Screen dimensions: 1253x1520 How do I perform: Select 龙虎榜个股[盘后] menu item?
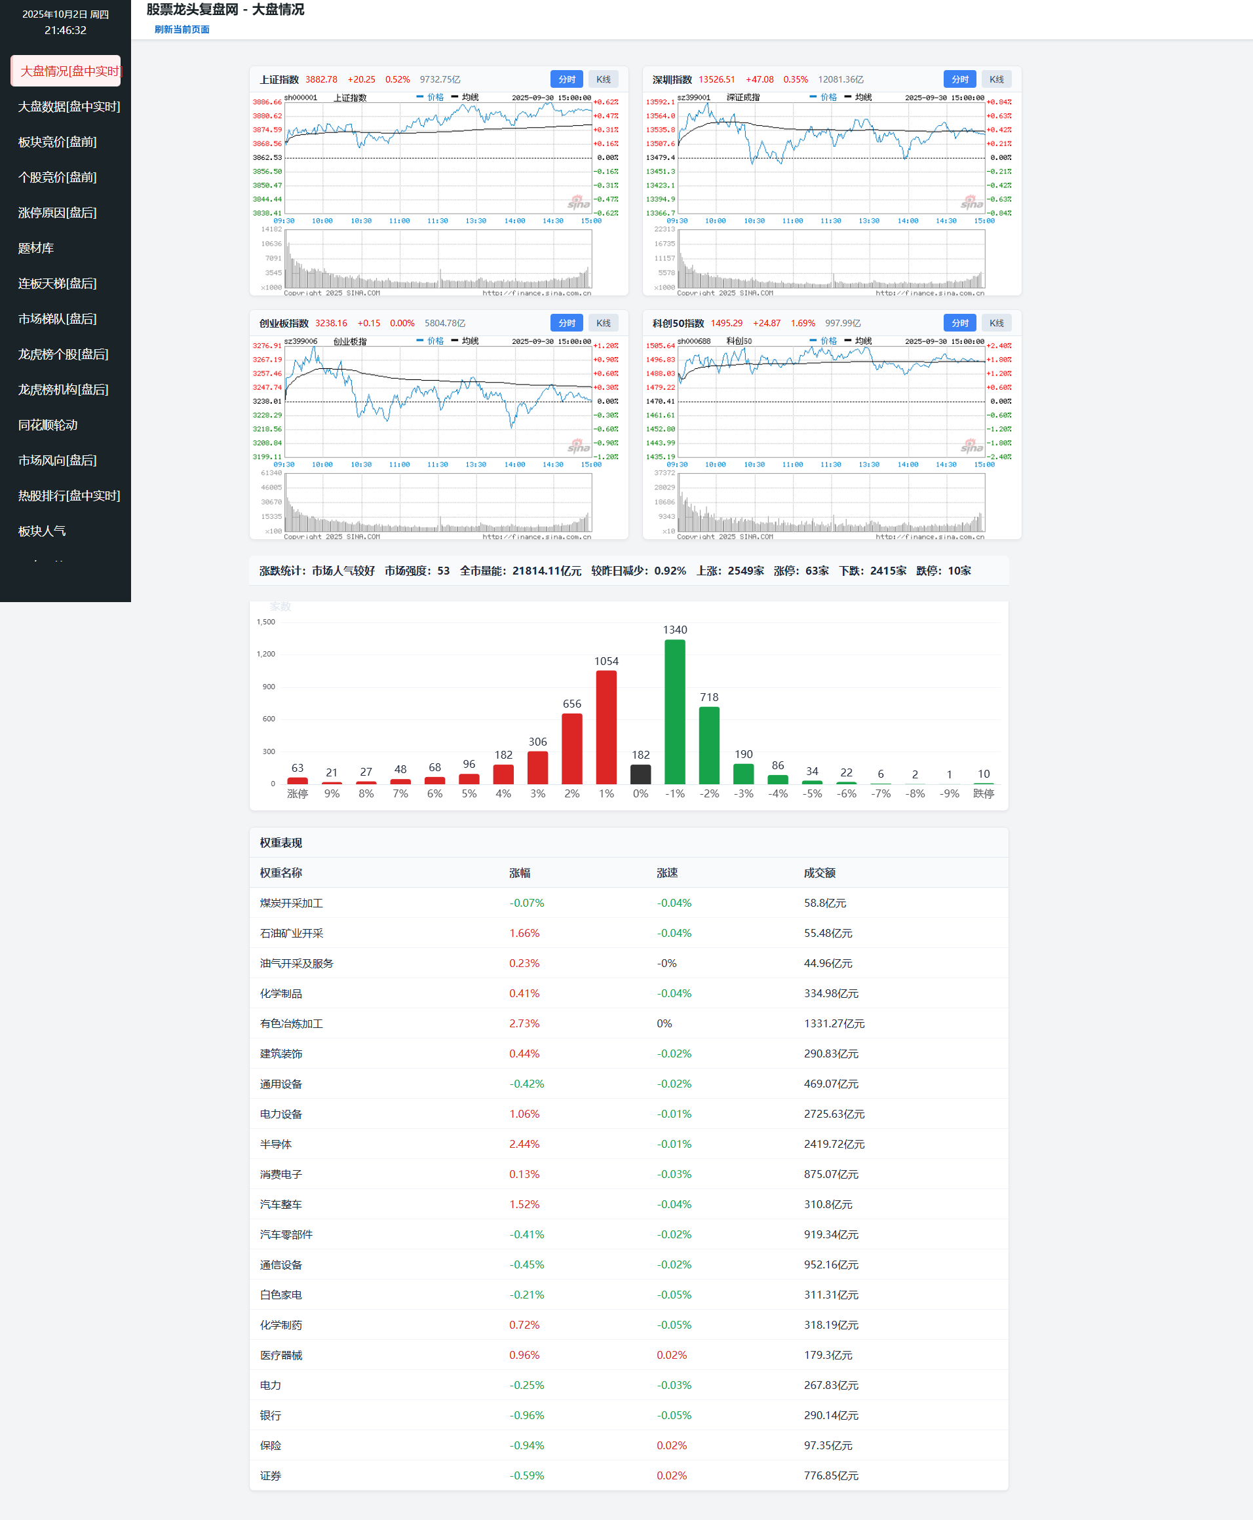[63, 354]
